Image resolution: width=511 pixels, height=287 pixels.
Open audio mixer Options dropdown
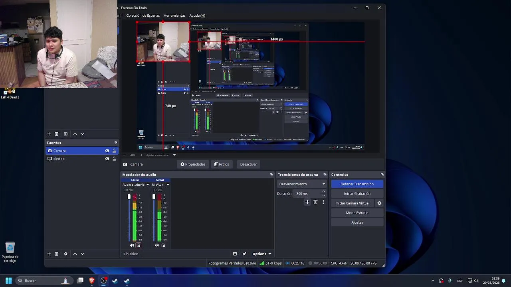pos(261,254)
